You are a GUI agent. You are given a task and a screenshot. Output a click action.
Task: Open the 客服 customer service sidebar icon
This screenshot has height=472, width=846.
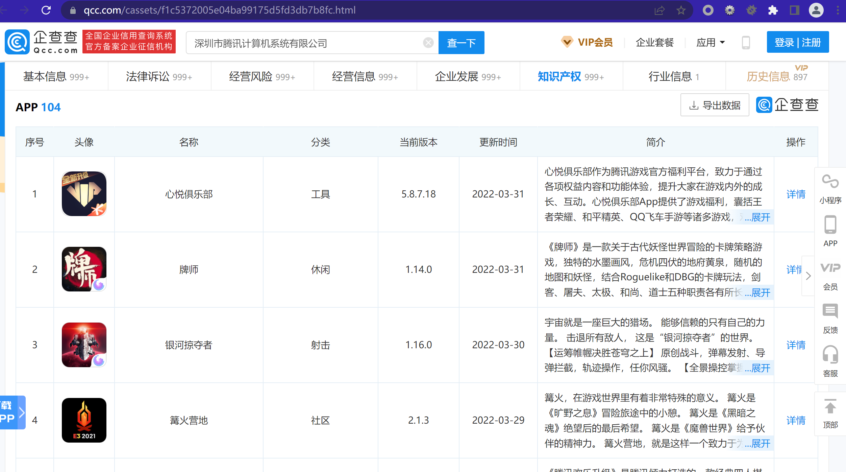[x=830, y=361]
